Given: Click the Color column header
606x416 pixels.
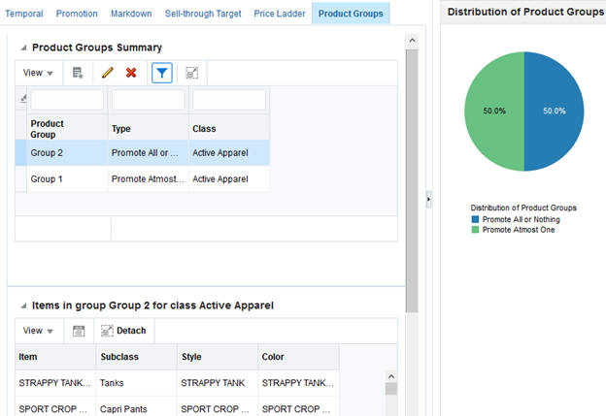Looking at the screenshot, I should coord(298,357).
